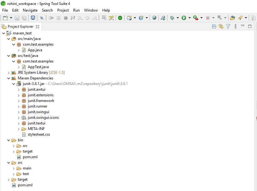Select stylesheet.css file
Screen dimensions: 257x191
click(x=39, y=134)
